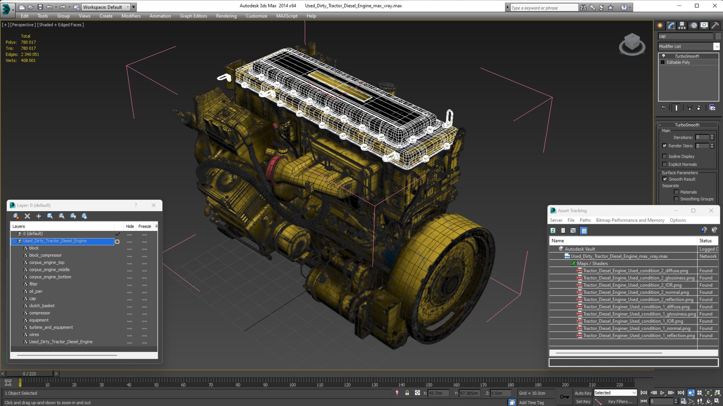The image size is (723, 406).
Task: Toggle Hide for block layer row
Action: coord(130,248)
